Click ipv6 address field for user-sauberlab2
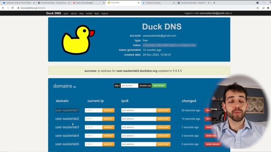Image resolution: width=271 pixels, height=152 pixels. (x=138, y=119)
